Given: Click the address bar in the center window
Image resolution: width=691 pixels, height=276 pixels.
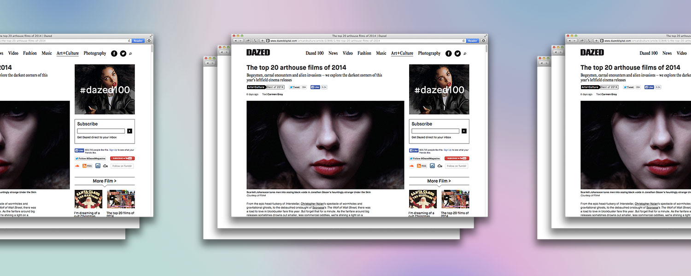Looking at the screenshot, I should pyautogui.click(x=366, y=41).
